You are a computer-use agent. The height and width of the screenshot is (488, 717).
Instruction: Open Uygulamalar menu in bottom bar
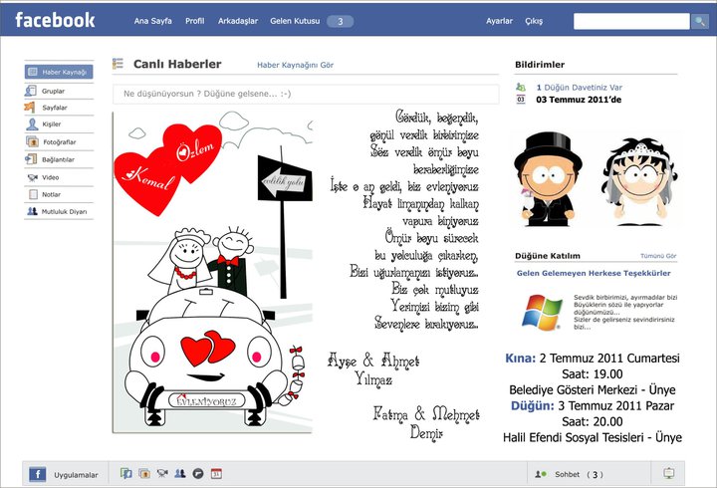point(76,475)
